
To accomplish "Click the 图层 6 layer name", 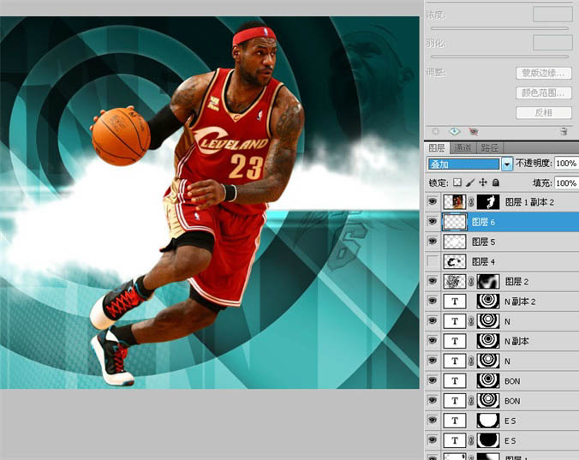I will point(483,222).
